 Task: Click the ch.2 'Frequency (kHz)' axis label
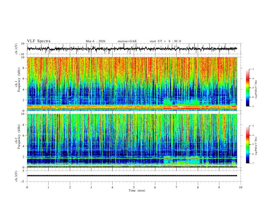tap(19, 137)
